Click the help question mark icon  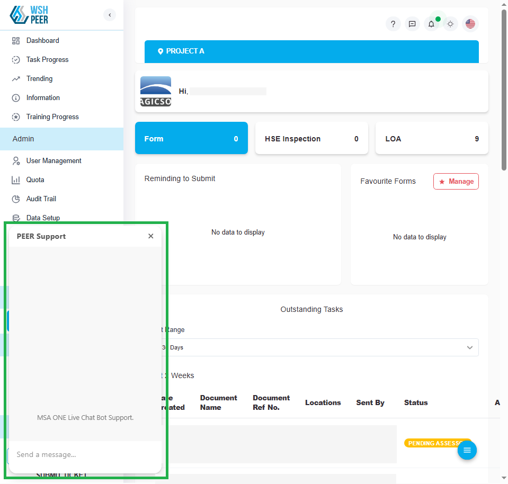(x=393, y=24)
